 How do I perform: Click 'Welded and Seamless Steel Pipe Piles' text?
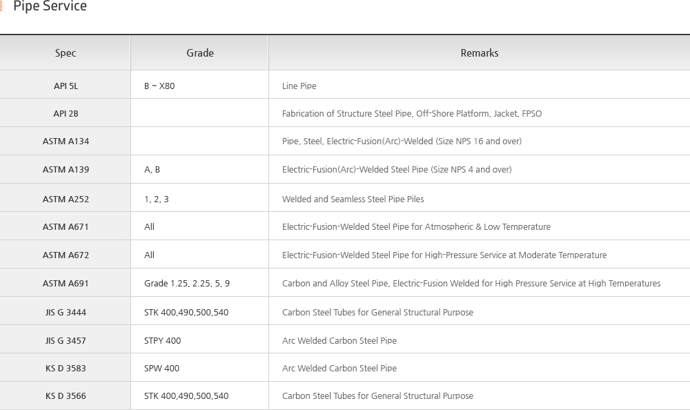[353, 199]
